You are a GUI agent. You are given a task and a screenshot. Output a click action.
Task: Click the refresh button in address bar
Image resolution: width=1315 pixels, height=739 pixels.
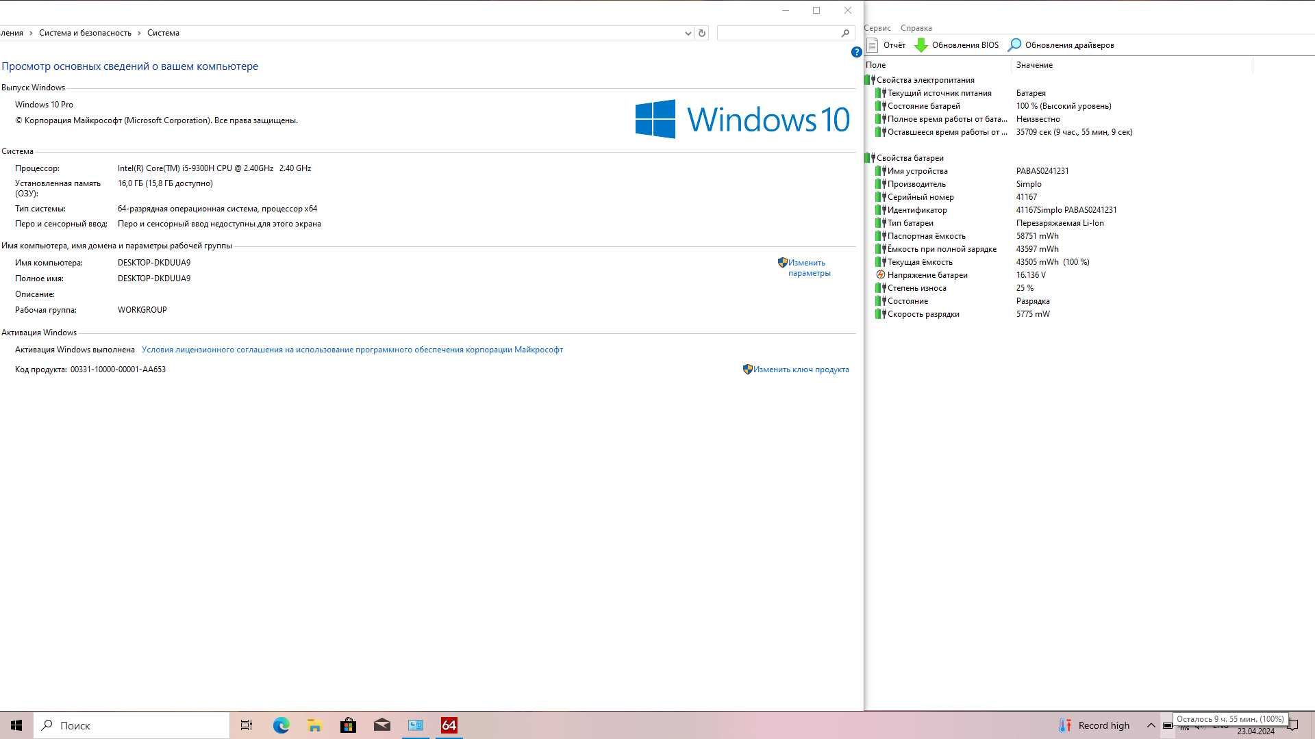pos(701,33)
